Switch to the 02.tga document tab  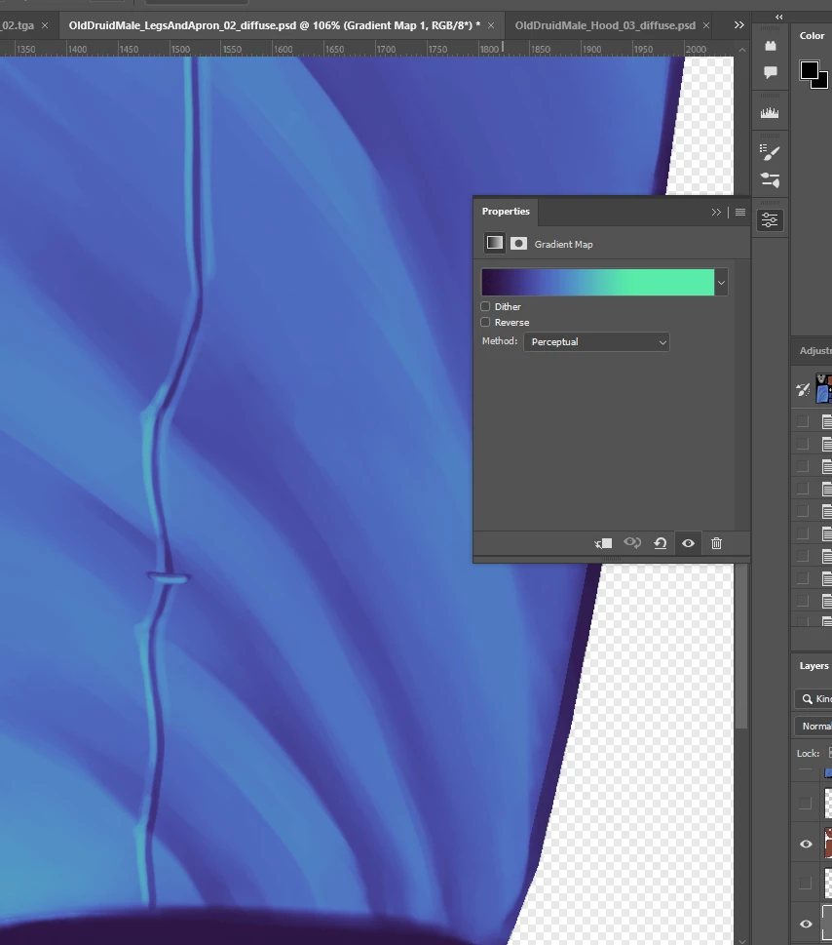tap(18, 25)
